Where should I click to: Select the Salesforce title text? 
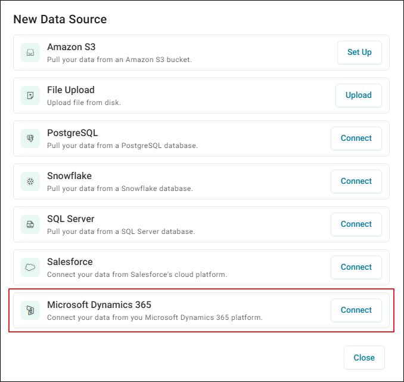(70, 261)
